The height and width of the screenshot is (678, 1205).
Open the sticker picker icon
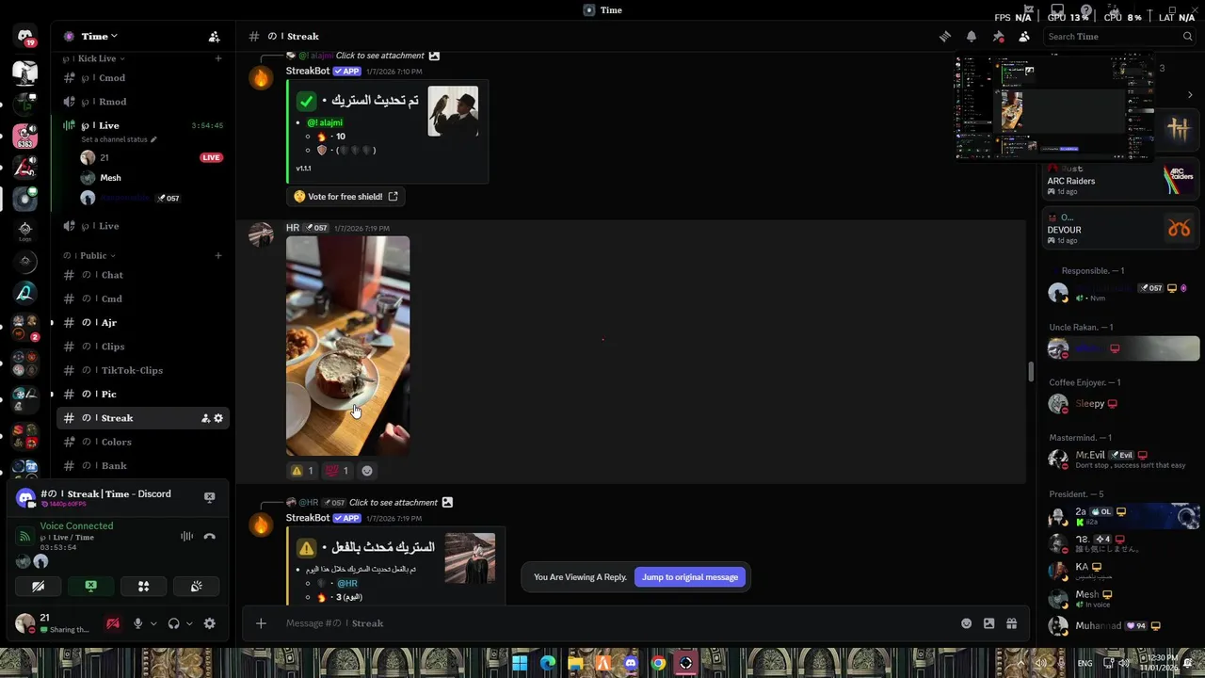click(988, 623)
